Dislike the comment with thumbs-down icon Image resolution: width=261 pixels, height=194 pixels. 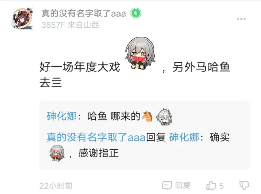click(244, 185)
